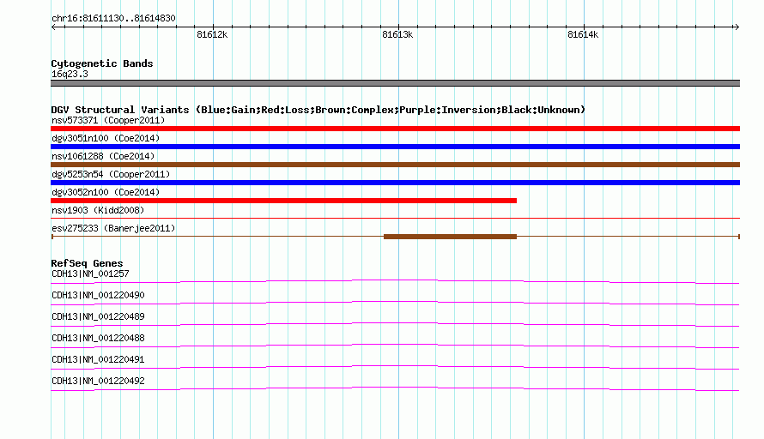Open variant label dgv3052n100 (Coe2014)

coord(106,192)
